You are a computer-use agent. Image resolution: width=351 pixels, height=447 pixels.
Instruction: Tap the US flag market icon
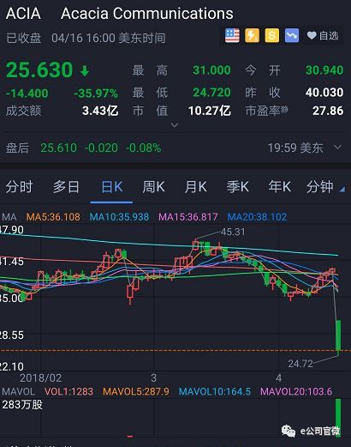232,36
